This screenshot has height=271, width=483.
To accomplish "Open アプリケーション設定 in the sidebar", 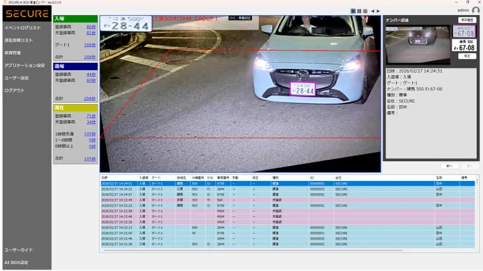I will point(25,65).
